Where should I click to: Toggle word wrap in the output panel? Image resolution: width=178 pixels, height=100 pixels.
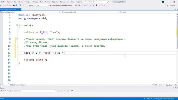[x=72, y=91]
